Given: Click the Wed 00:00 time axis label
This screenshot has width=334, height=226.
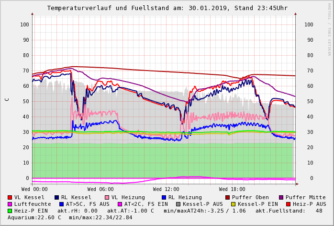Looking at the screenshot, I should click(34, 190).
